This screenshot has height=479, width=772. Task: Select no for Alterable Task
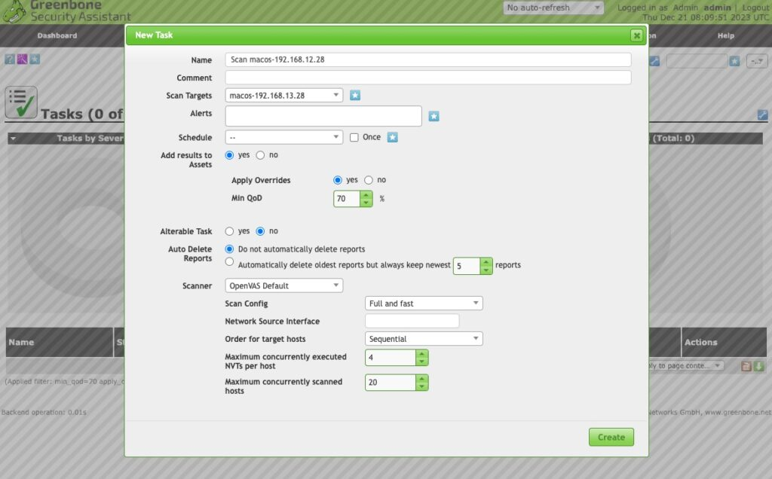point(260,231)
